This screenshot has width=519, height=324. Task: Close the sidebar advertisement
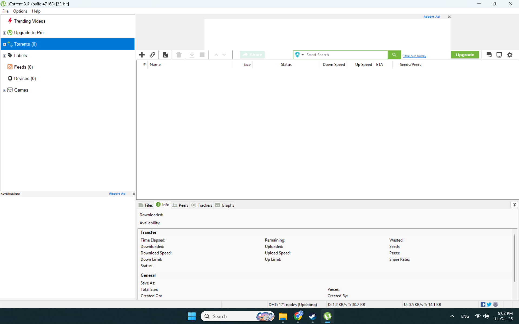[x=134, y=194]
